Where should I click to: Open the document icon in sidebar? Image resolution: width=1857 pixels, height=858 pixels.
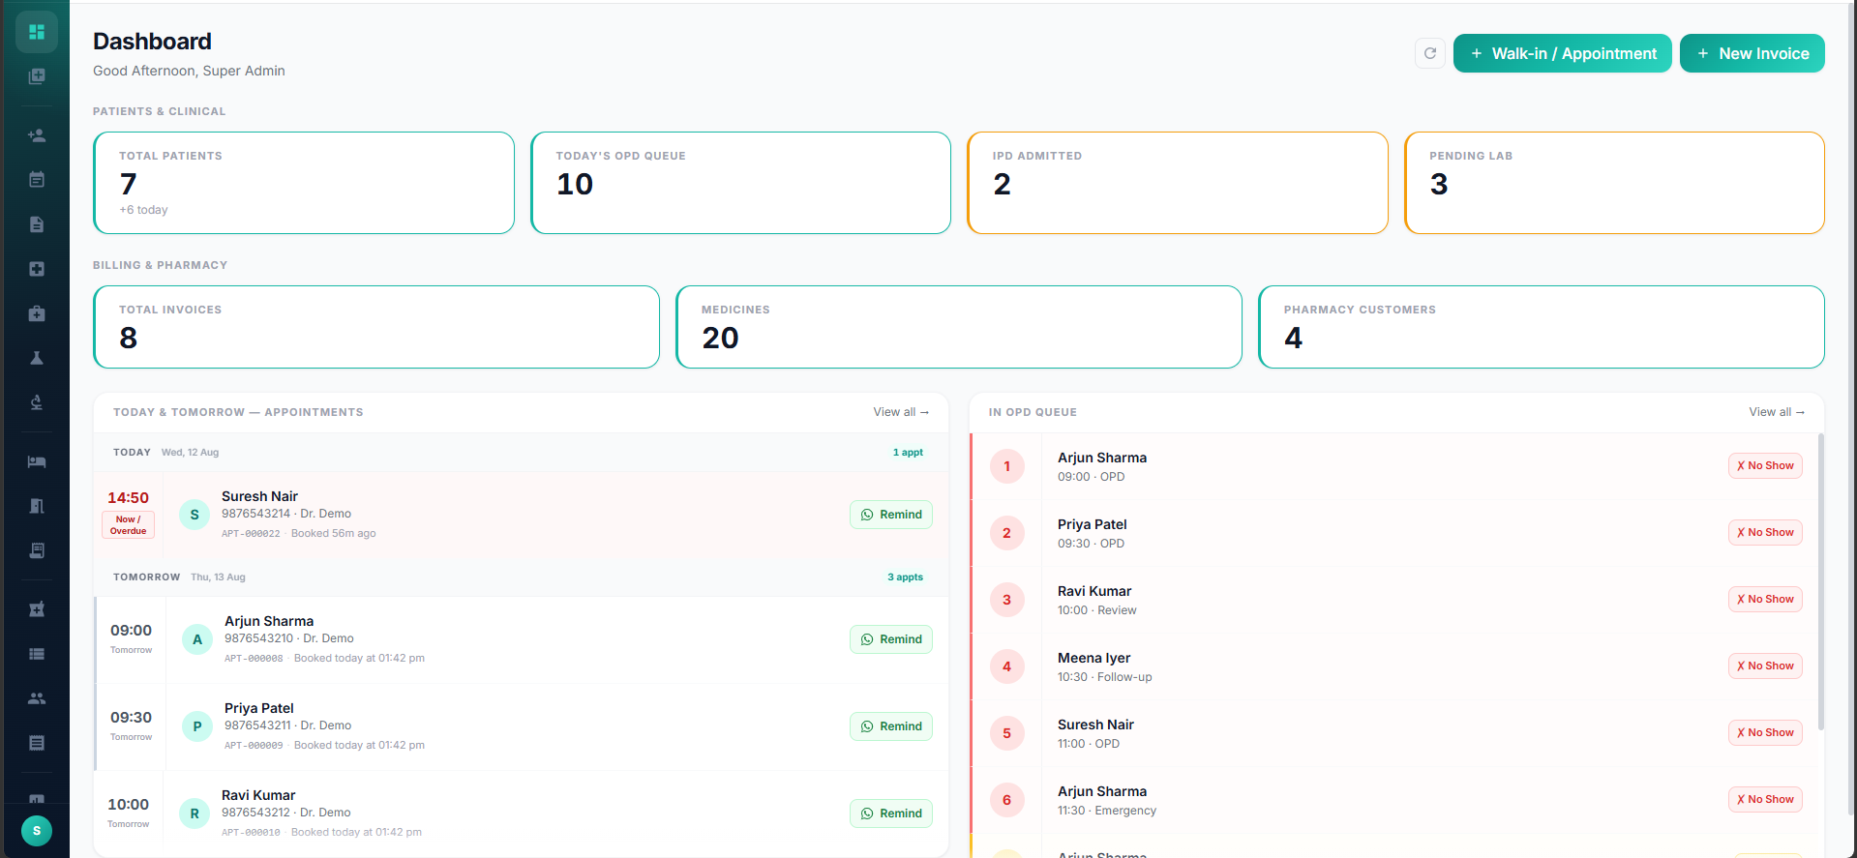click(x=37, y=224)
